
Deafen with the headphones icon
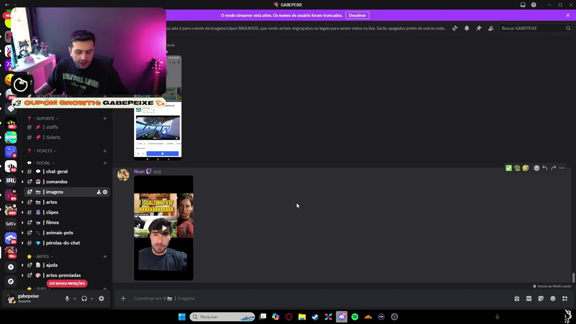click(x=84, y=298)
